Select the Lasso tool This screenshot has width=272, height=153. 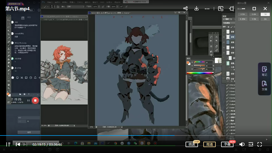tap(9, 27)
